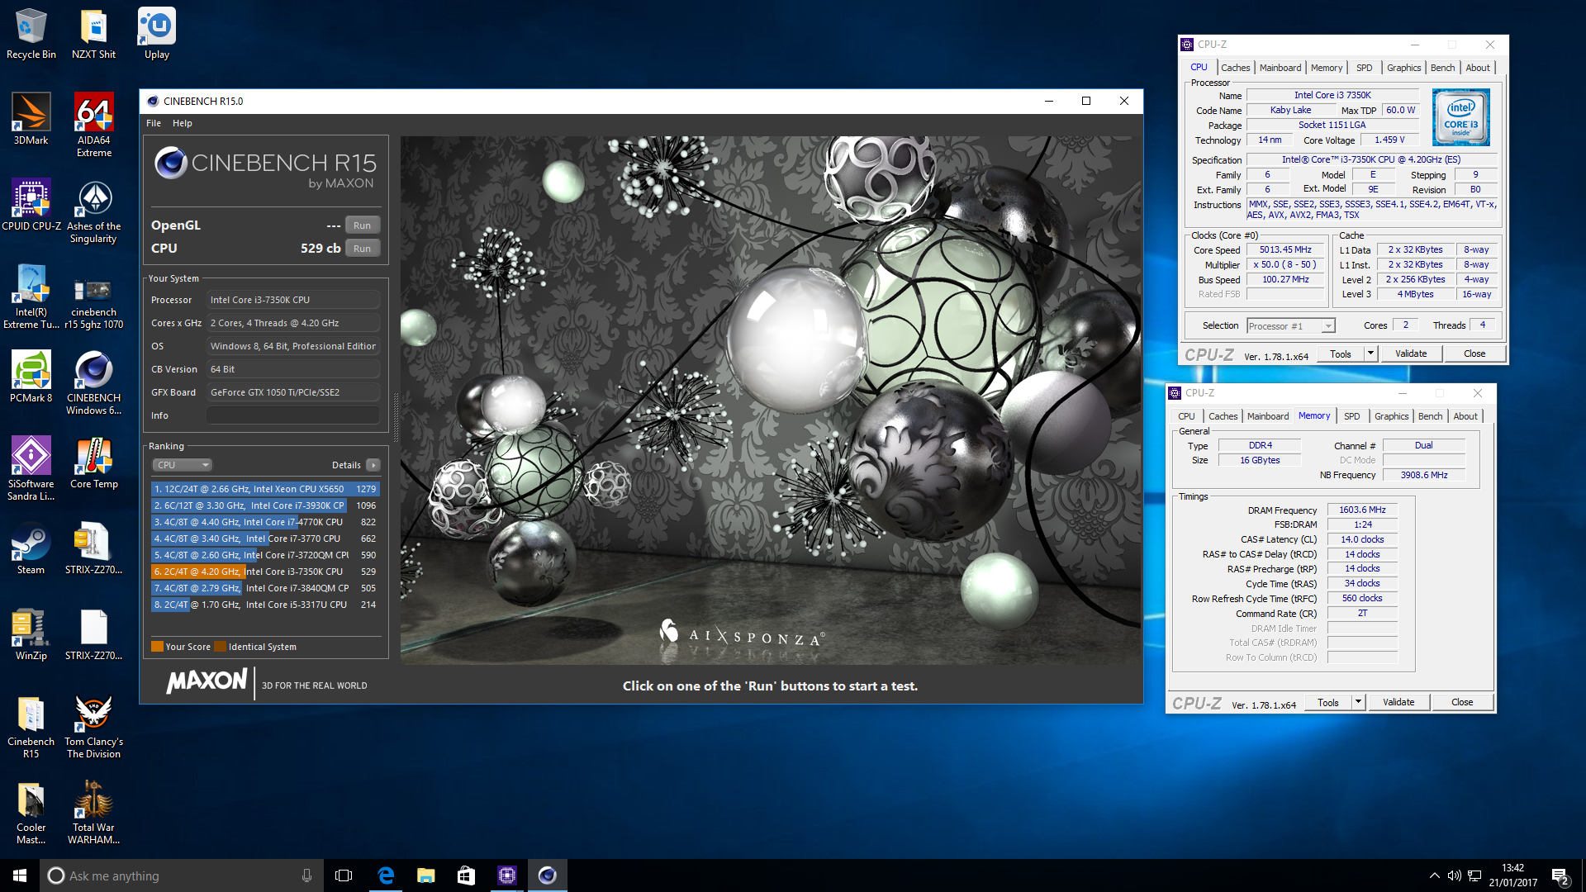1586x892 pixels.
Task: Click the Cortana microphone icon
Action: pos(306,875)
